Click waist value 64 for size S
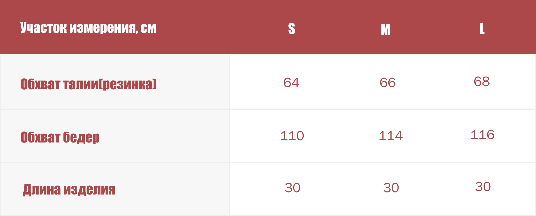Screen dimensions: 536x216 [x=291, y=83]
